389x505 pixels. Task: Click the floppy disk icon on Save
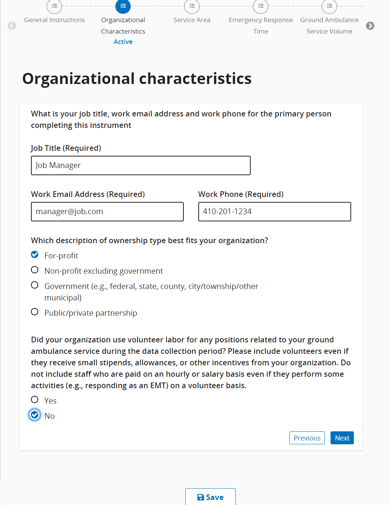[201, 497]
